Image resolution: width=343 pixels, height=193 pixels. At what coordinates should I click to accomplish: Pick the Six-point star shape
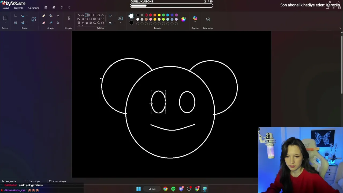coord(91,23)
